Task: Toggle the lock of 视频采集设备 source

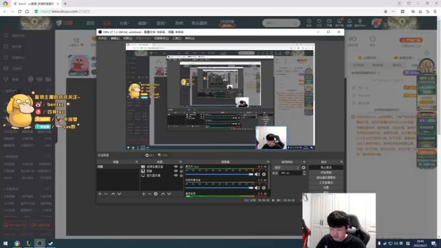Action: coord(181,167)
